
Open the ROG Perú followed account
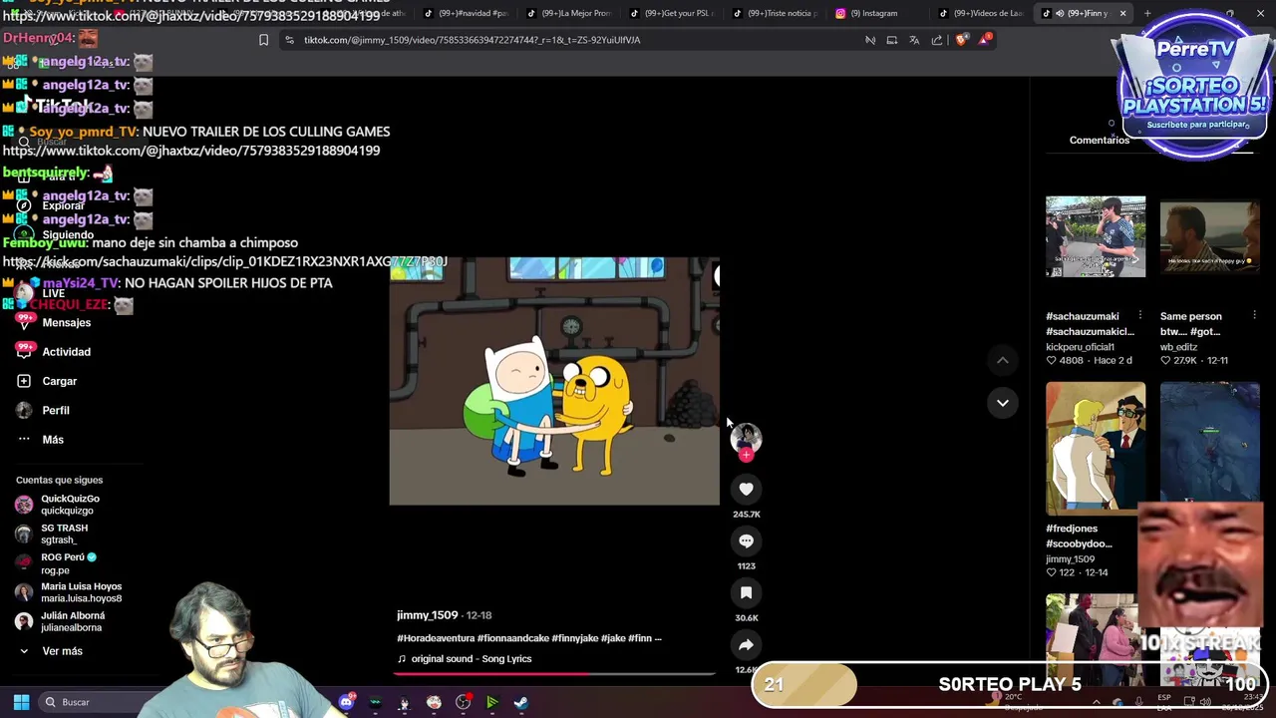click(x=68, y=563)
